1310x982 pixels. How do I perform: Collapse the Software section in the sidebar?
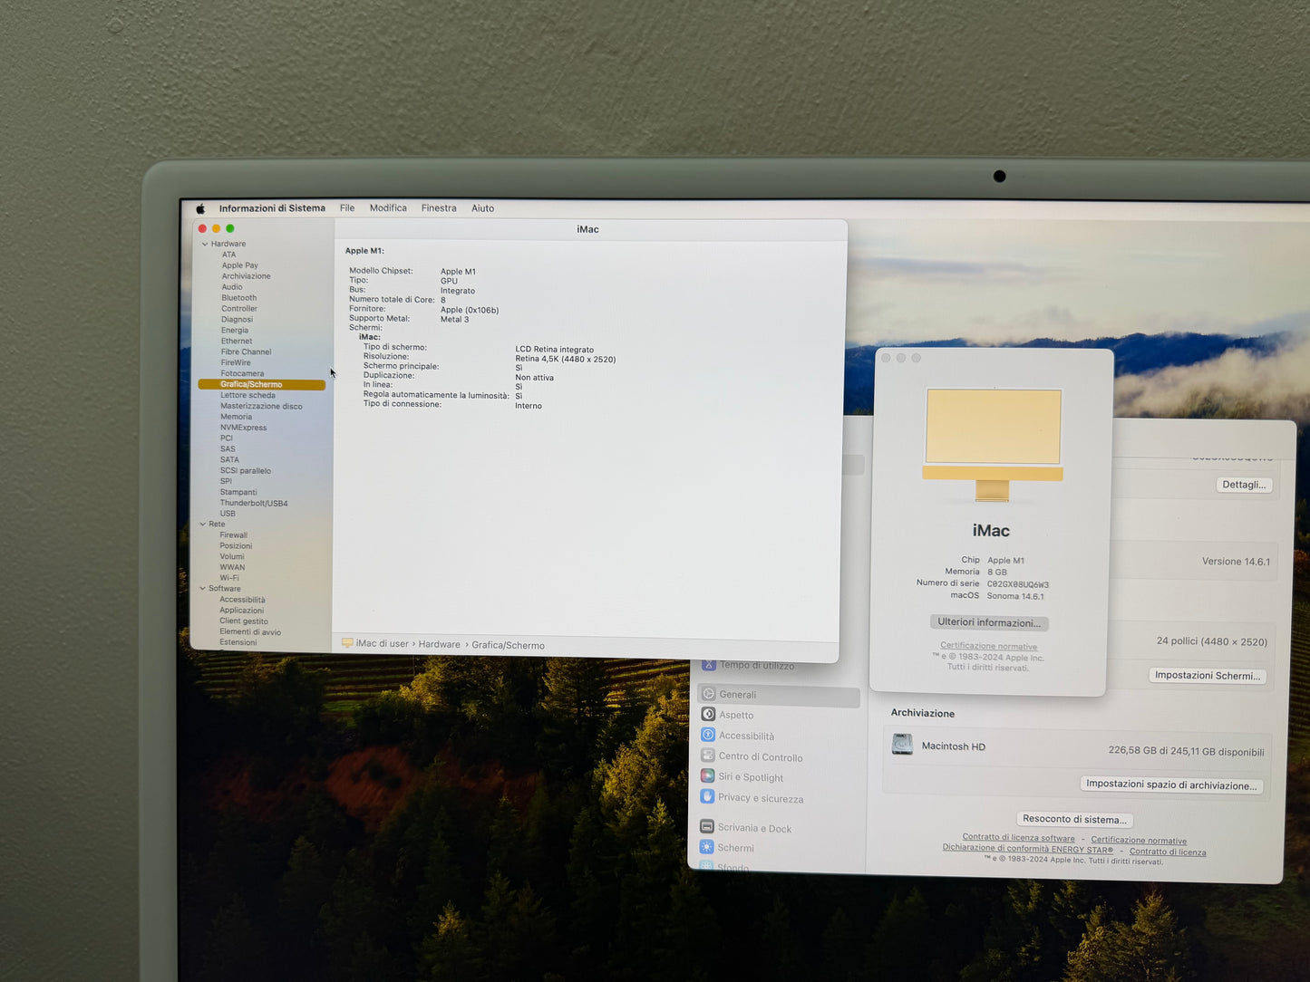click(203, 589)
